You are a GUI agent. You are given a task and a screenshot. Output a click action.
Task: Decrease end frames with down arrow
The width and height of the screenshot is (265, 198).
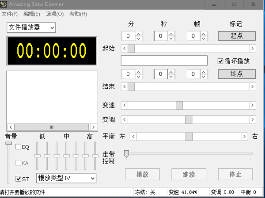[204, 76]
